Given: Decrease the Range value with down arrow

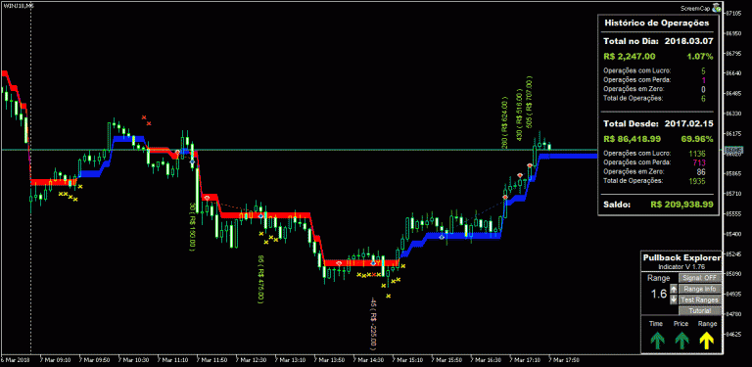Looking at the screenshot, I should pos(674,299).
